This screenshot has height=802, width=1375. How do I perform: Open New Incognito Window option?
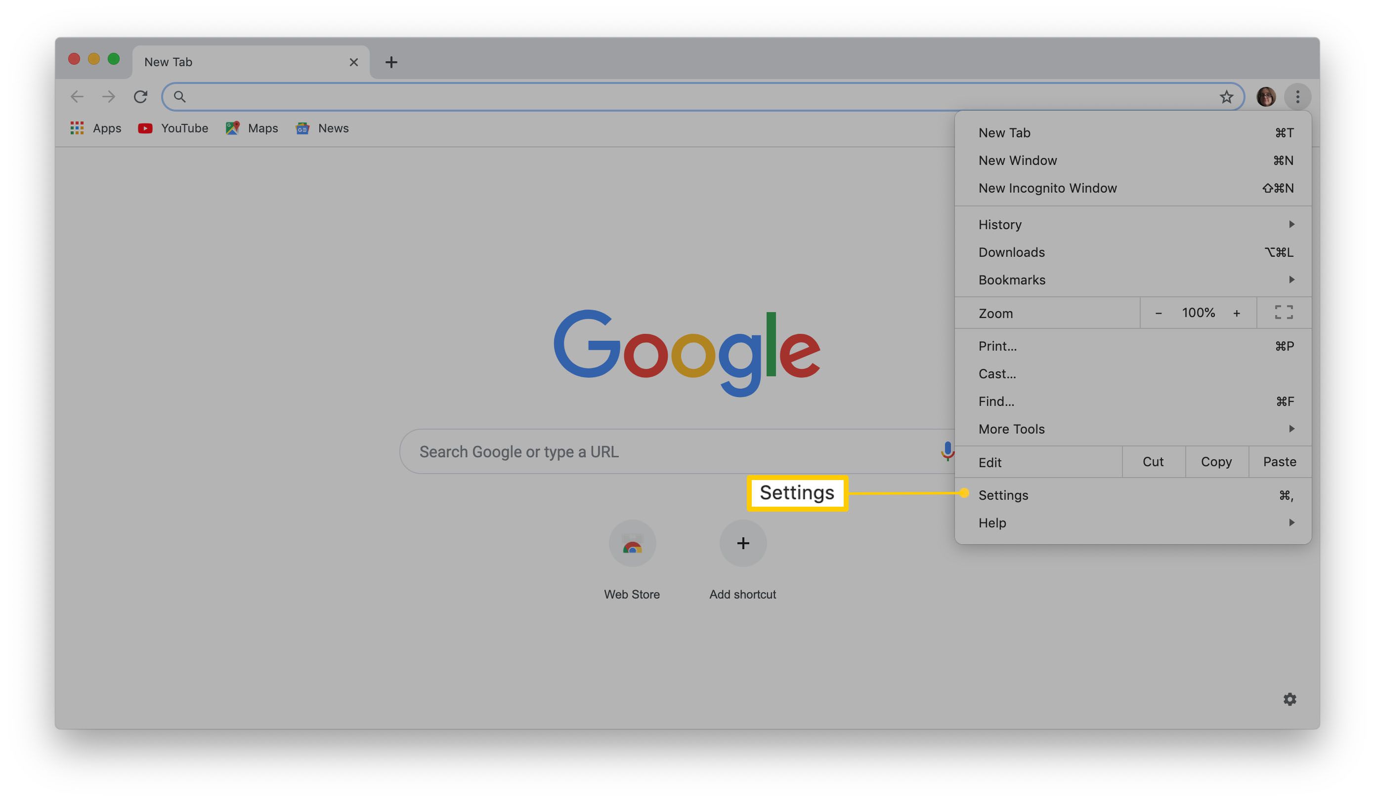click(1047, 188)
